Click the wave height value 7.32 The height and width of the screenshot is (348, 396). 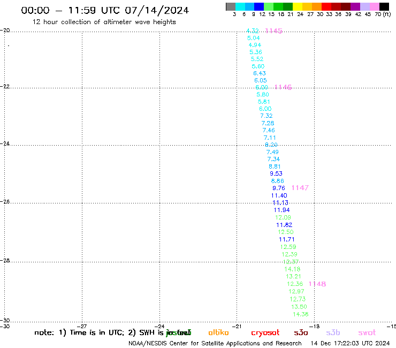(x=266, y=116)
